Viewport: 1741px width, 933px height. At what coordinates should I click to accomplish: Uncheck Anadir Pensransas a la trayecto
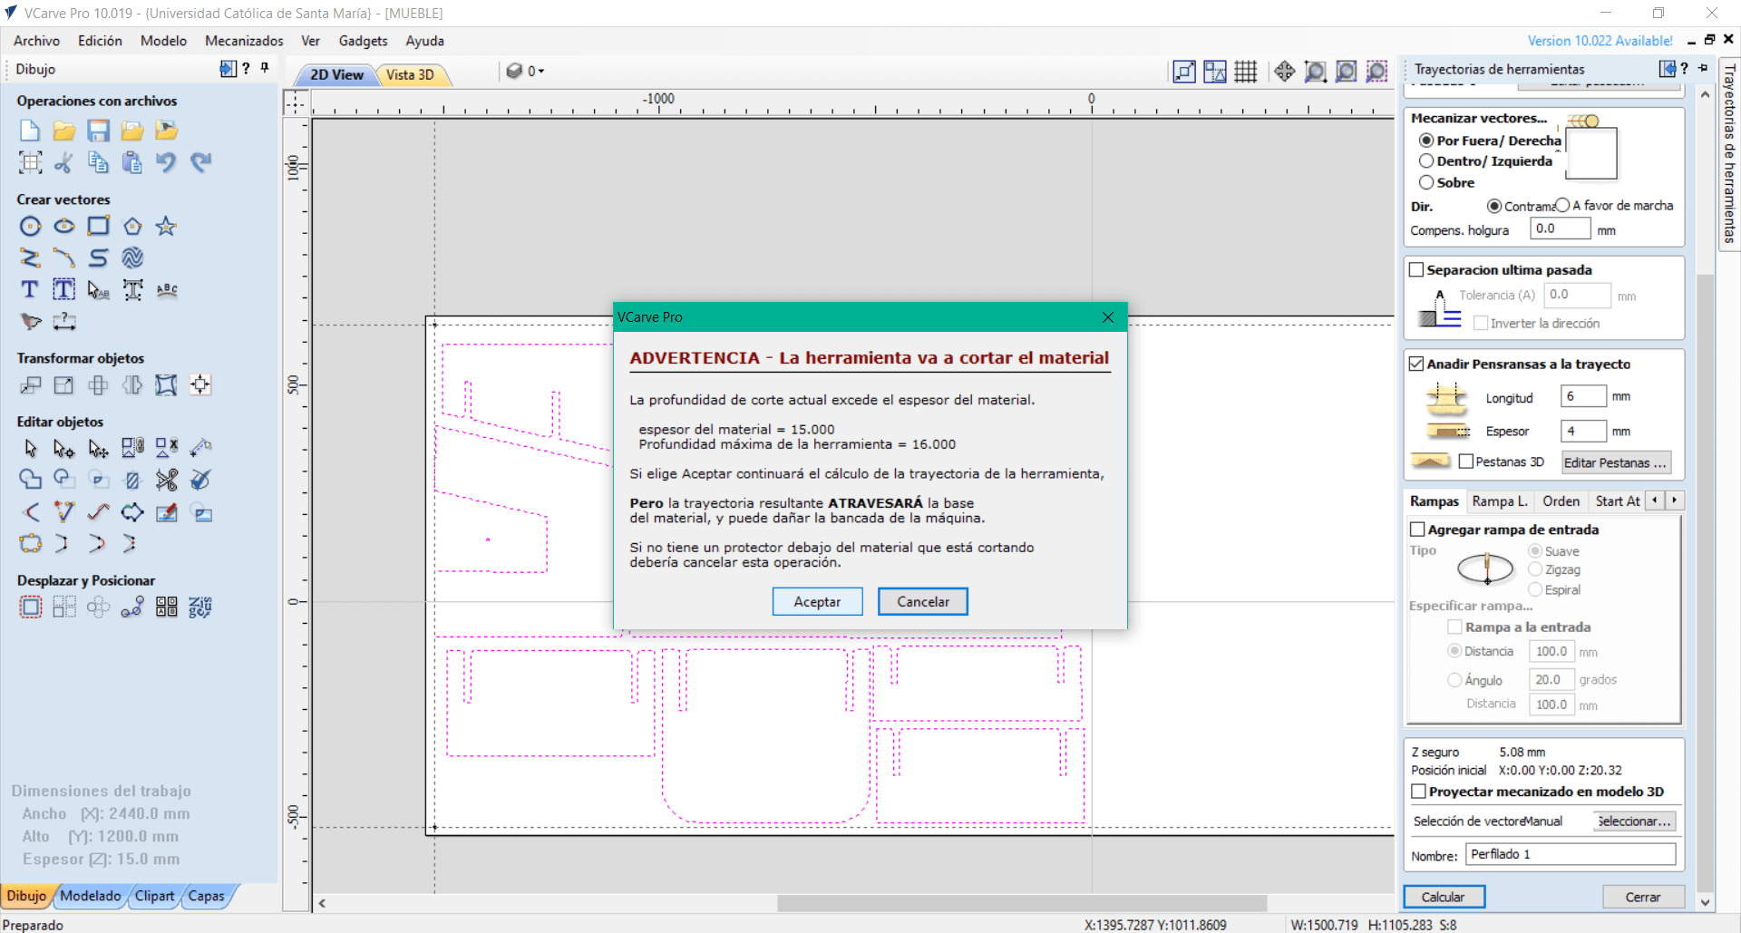tap(1416, 364)
